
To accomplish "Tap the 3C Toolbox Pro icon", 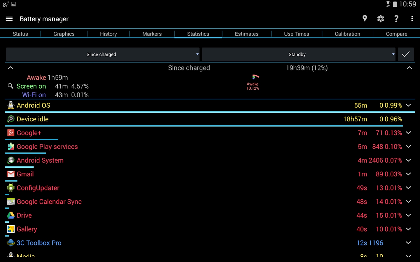I will coord(11,243).
